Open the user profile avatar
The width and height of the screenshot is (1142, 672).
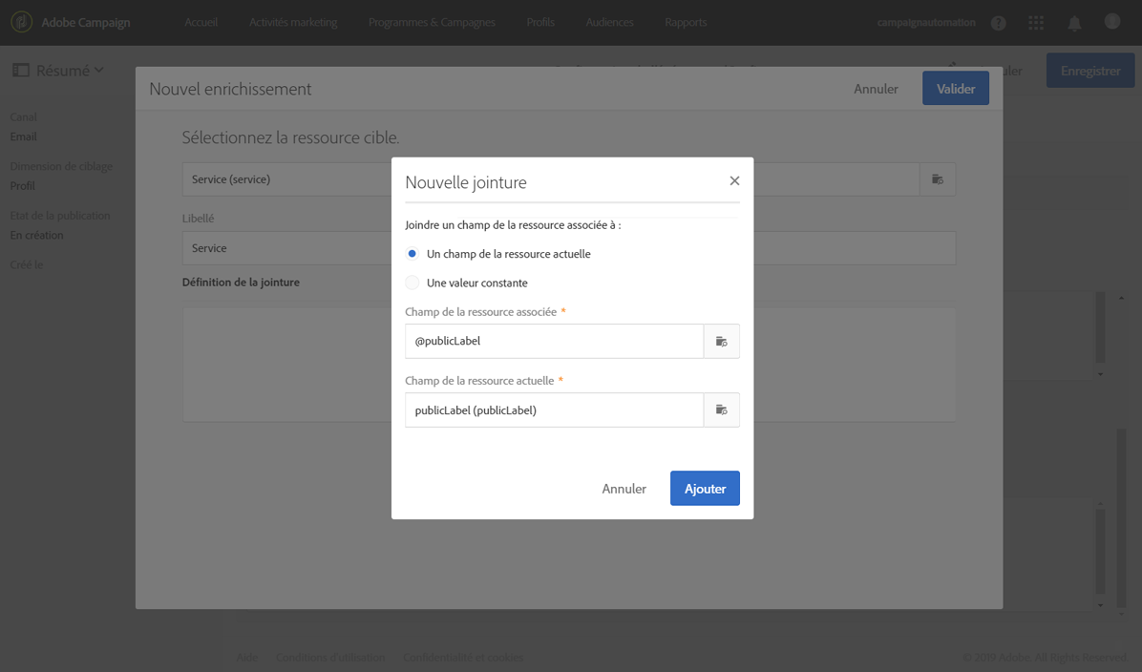pos(1112,22)
